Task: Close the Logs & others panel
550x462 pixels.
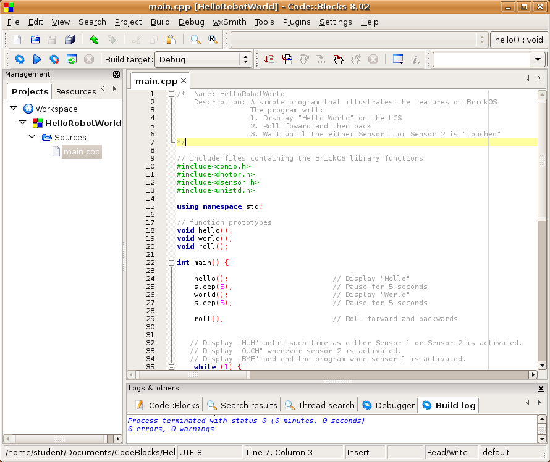Action: (x=541, y=388)
